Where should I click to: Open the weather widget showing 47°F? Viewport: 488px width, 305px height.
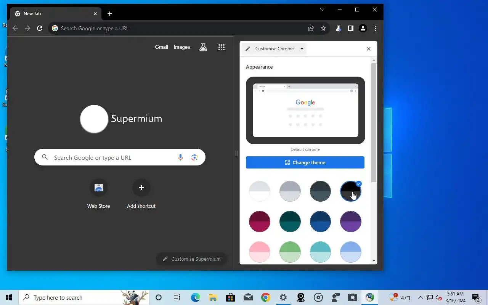pos(400,297)
